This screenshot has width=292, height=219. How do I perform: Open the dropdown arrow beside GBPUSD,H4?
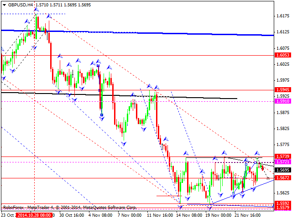4,4
